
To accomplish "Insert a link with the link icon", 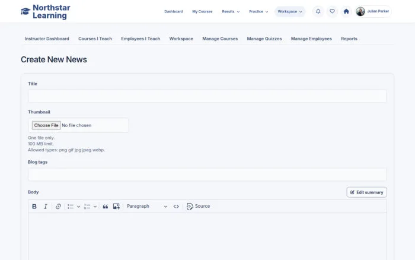I will click(58, 207).
